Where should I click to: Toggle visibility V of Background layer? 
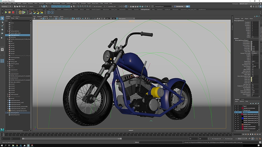coord(235,110)
